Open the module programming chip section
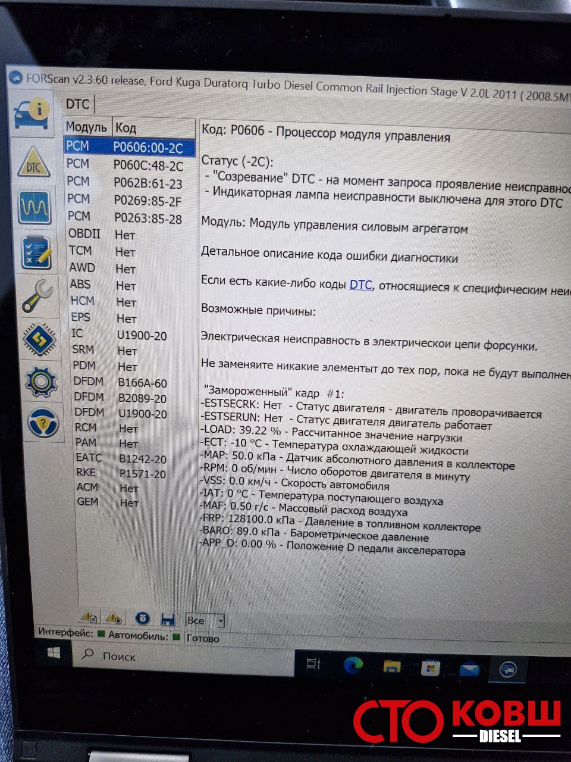571x762 pixels. [39, 338]
